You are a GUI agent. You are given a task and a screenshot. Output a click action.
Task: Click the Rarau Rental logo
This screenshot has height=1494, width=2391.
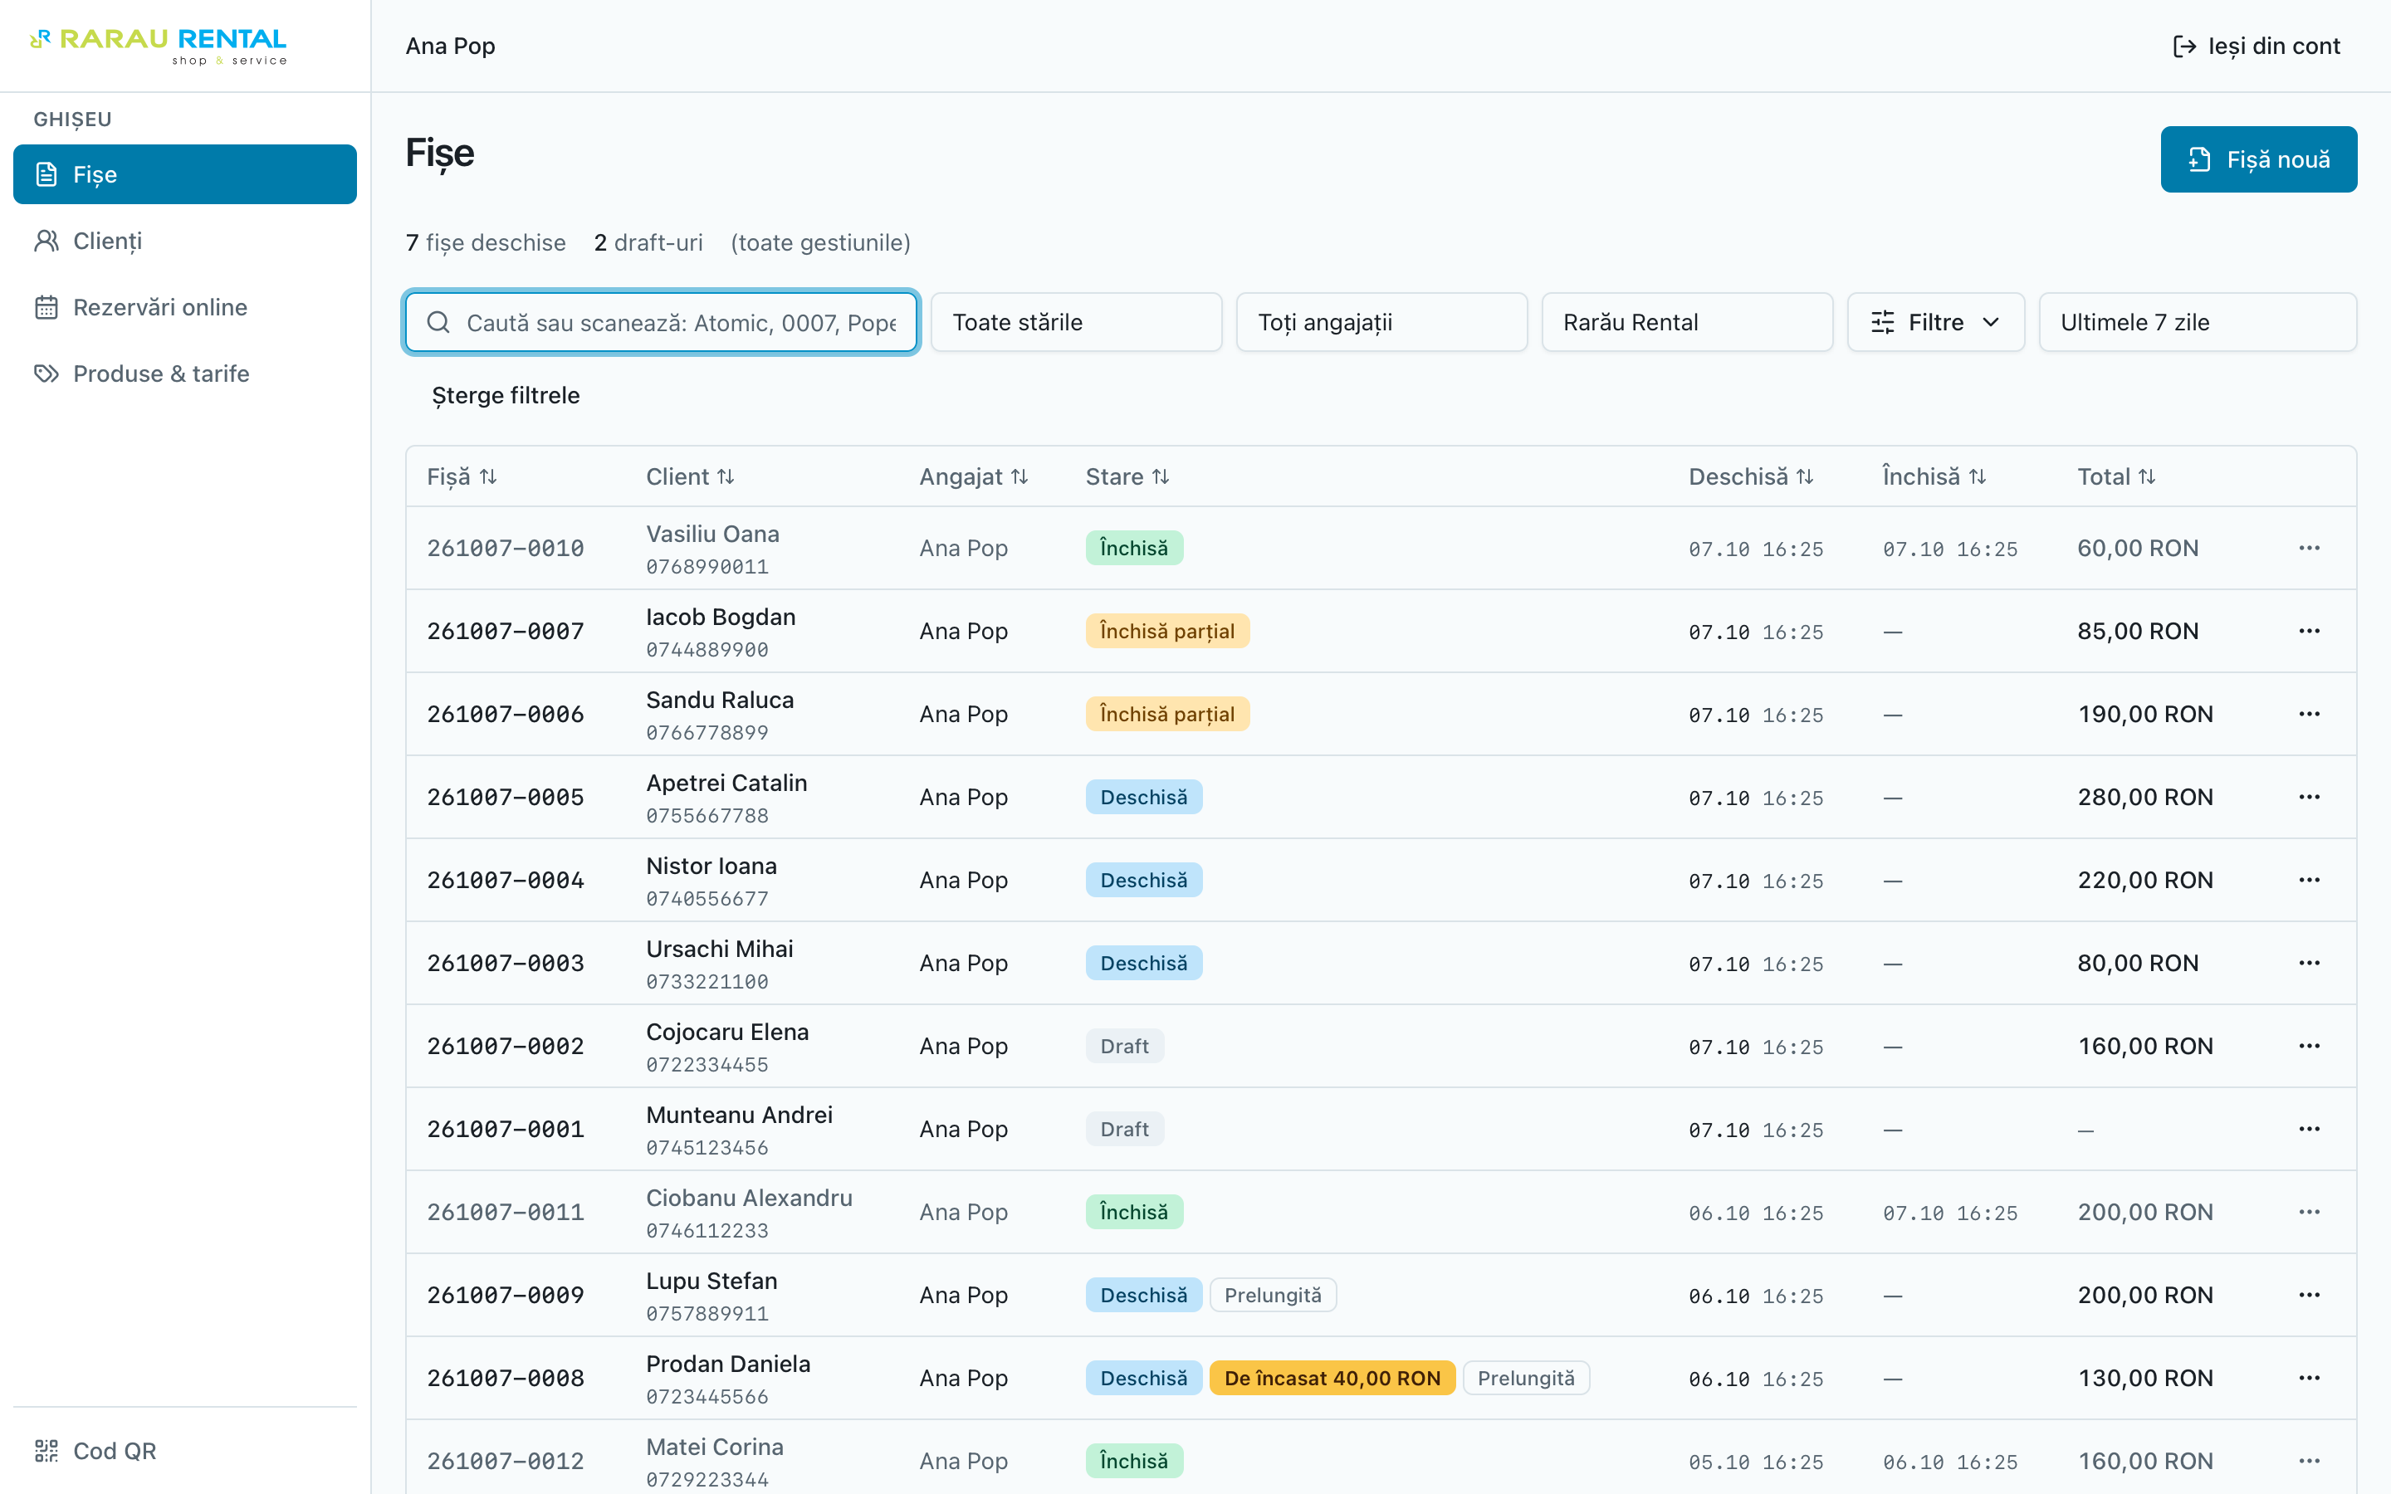pos(159,46)
